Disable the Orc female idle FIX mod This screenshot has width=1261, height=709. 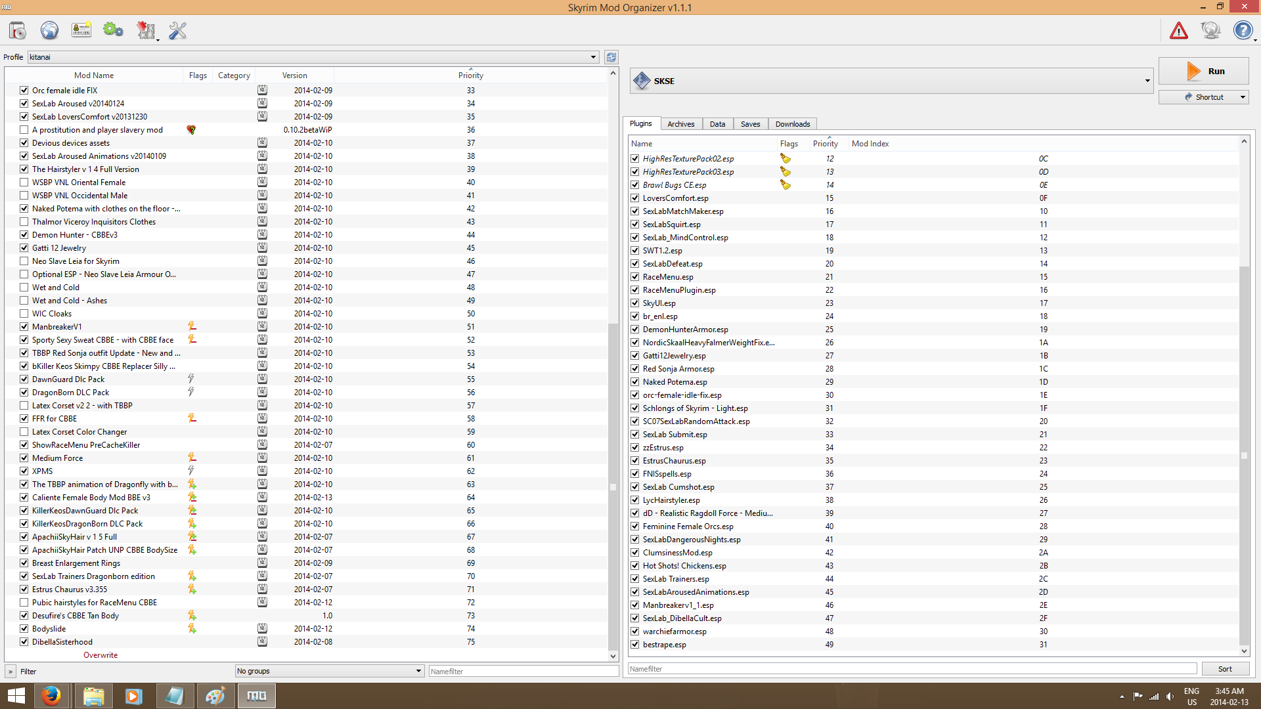pyautogui.click(x=24, y=91)
